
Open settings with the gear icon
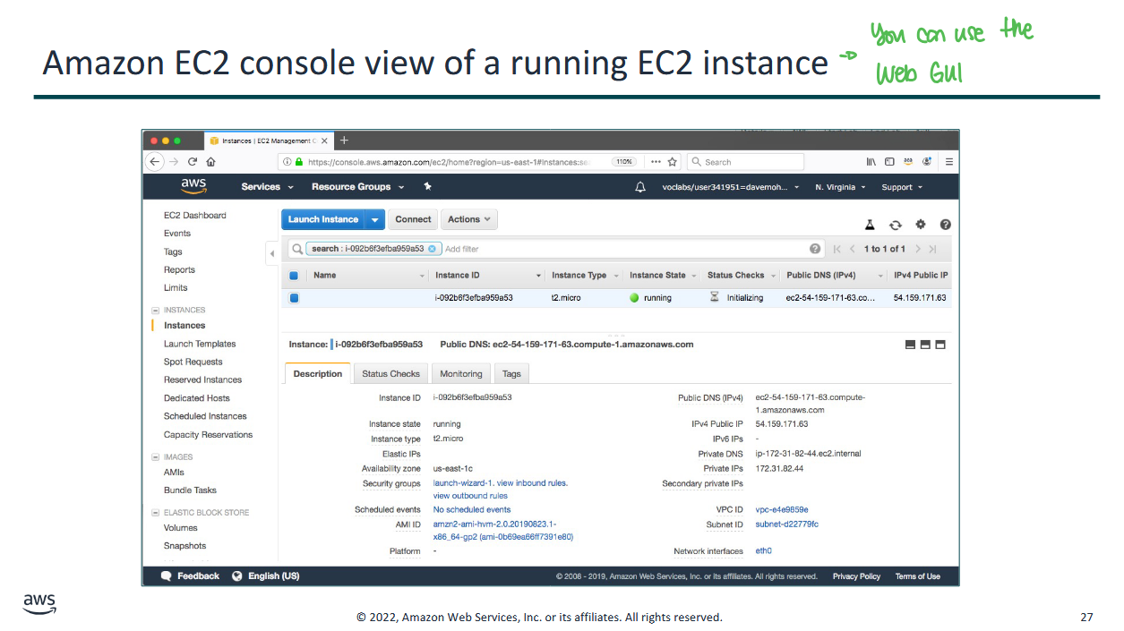click(920, 225)
